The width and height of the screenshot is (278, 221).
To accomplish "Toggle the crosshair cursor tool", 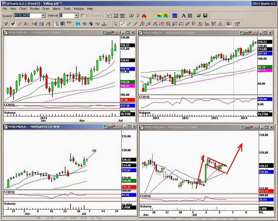I will click(x=56, y=24).
